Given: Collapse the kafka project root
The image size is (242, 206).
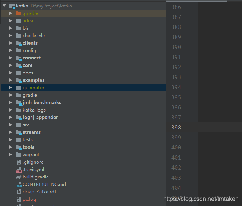Looking at the screenshot, I should [4, 6].
